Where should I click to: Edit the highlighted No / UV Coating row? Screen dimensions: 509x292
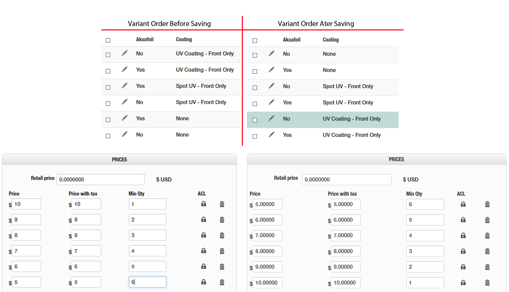(272, 118)
